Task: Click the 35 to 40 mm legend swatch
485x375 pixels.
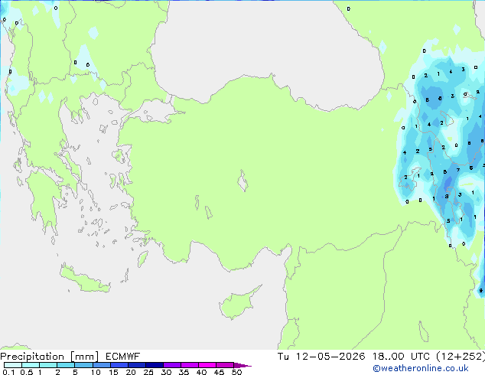Action: [x=189, y=365]
